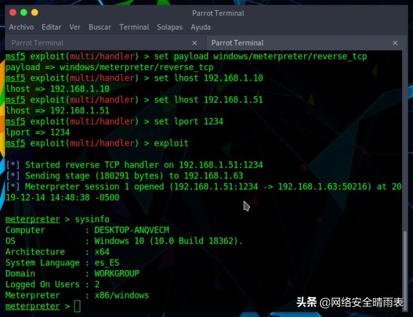The image size is (413, 317).
Task: Click the 'Meterpreter session 1 opened' line
Action: tap(203, 187)
